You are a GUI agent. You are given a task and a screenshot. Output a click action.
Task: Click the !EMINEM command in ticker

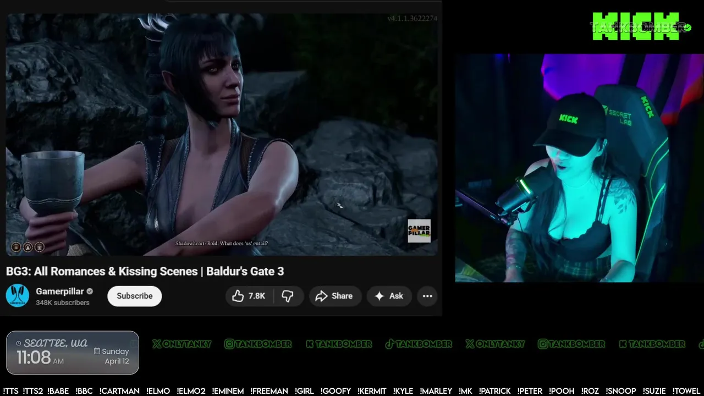click(x=228, y=391)
